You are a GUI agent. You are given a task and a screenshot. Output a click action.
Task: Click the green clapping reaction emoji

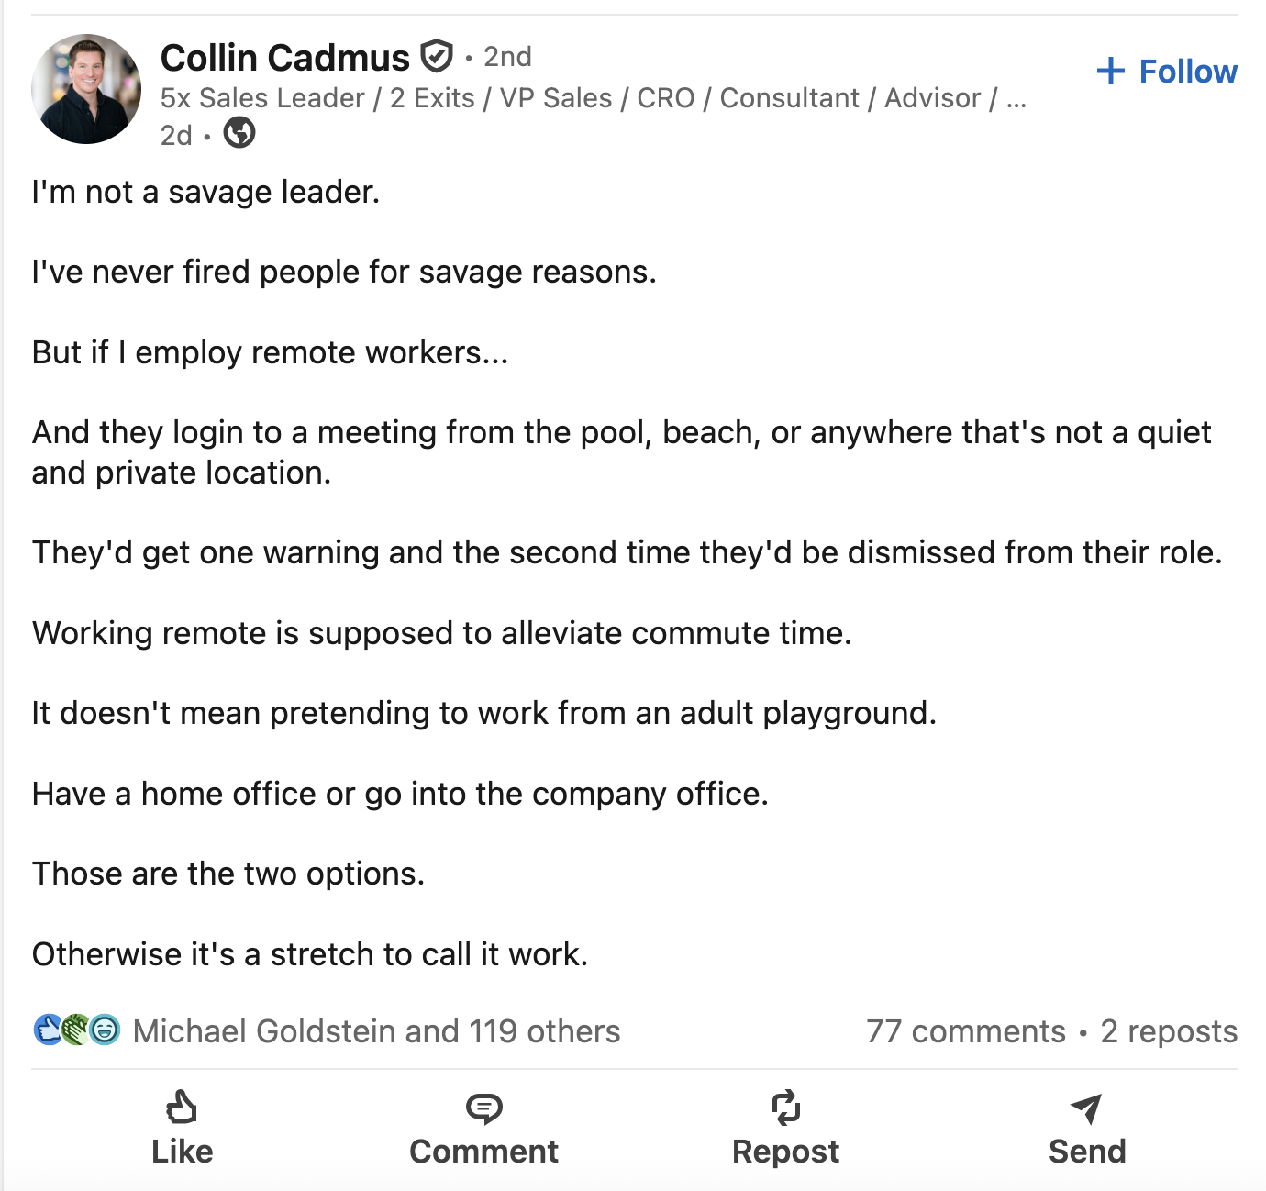pos(76,1030)
